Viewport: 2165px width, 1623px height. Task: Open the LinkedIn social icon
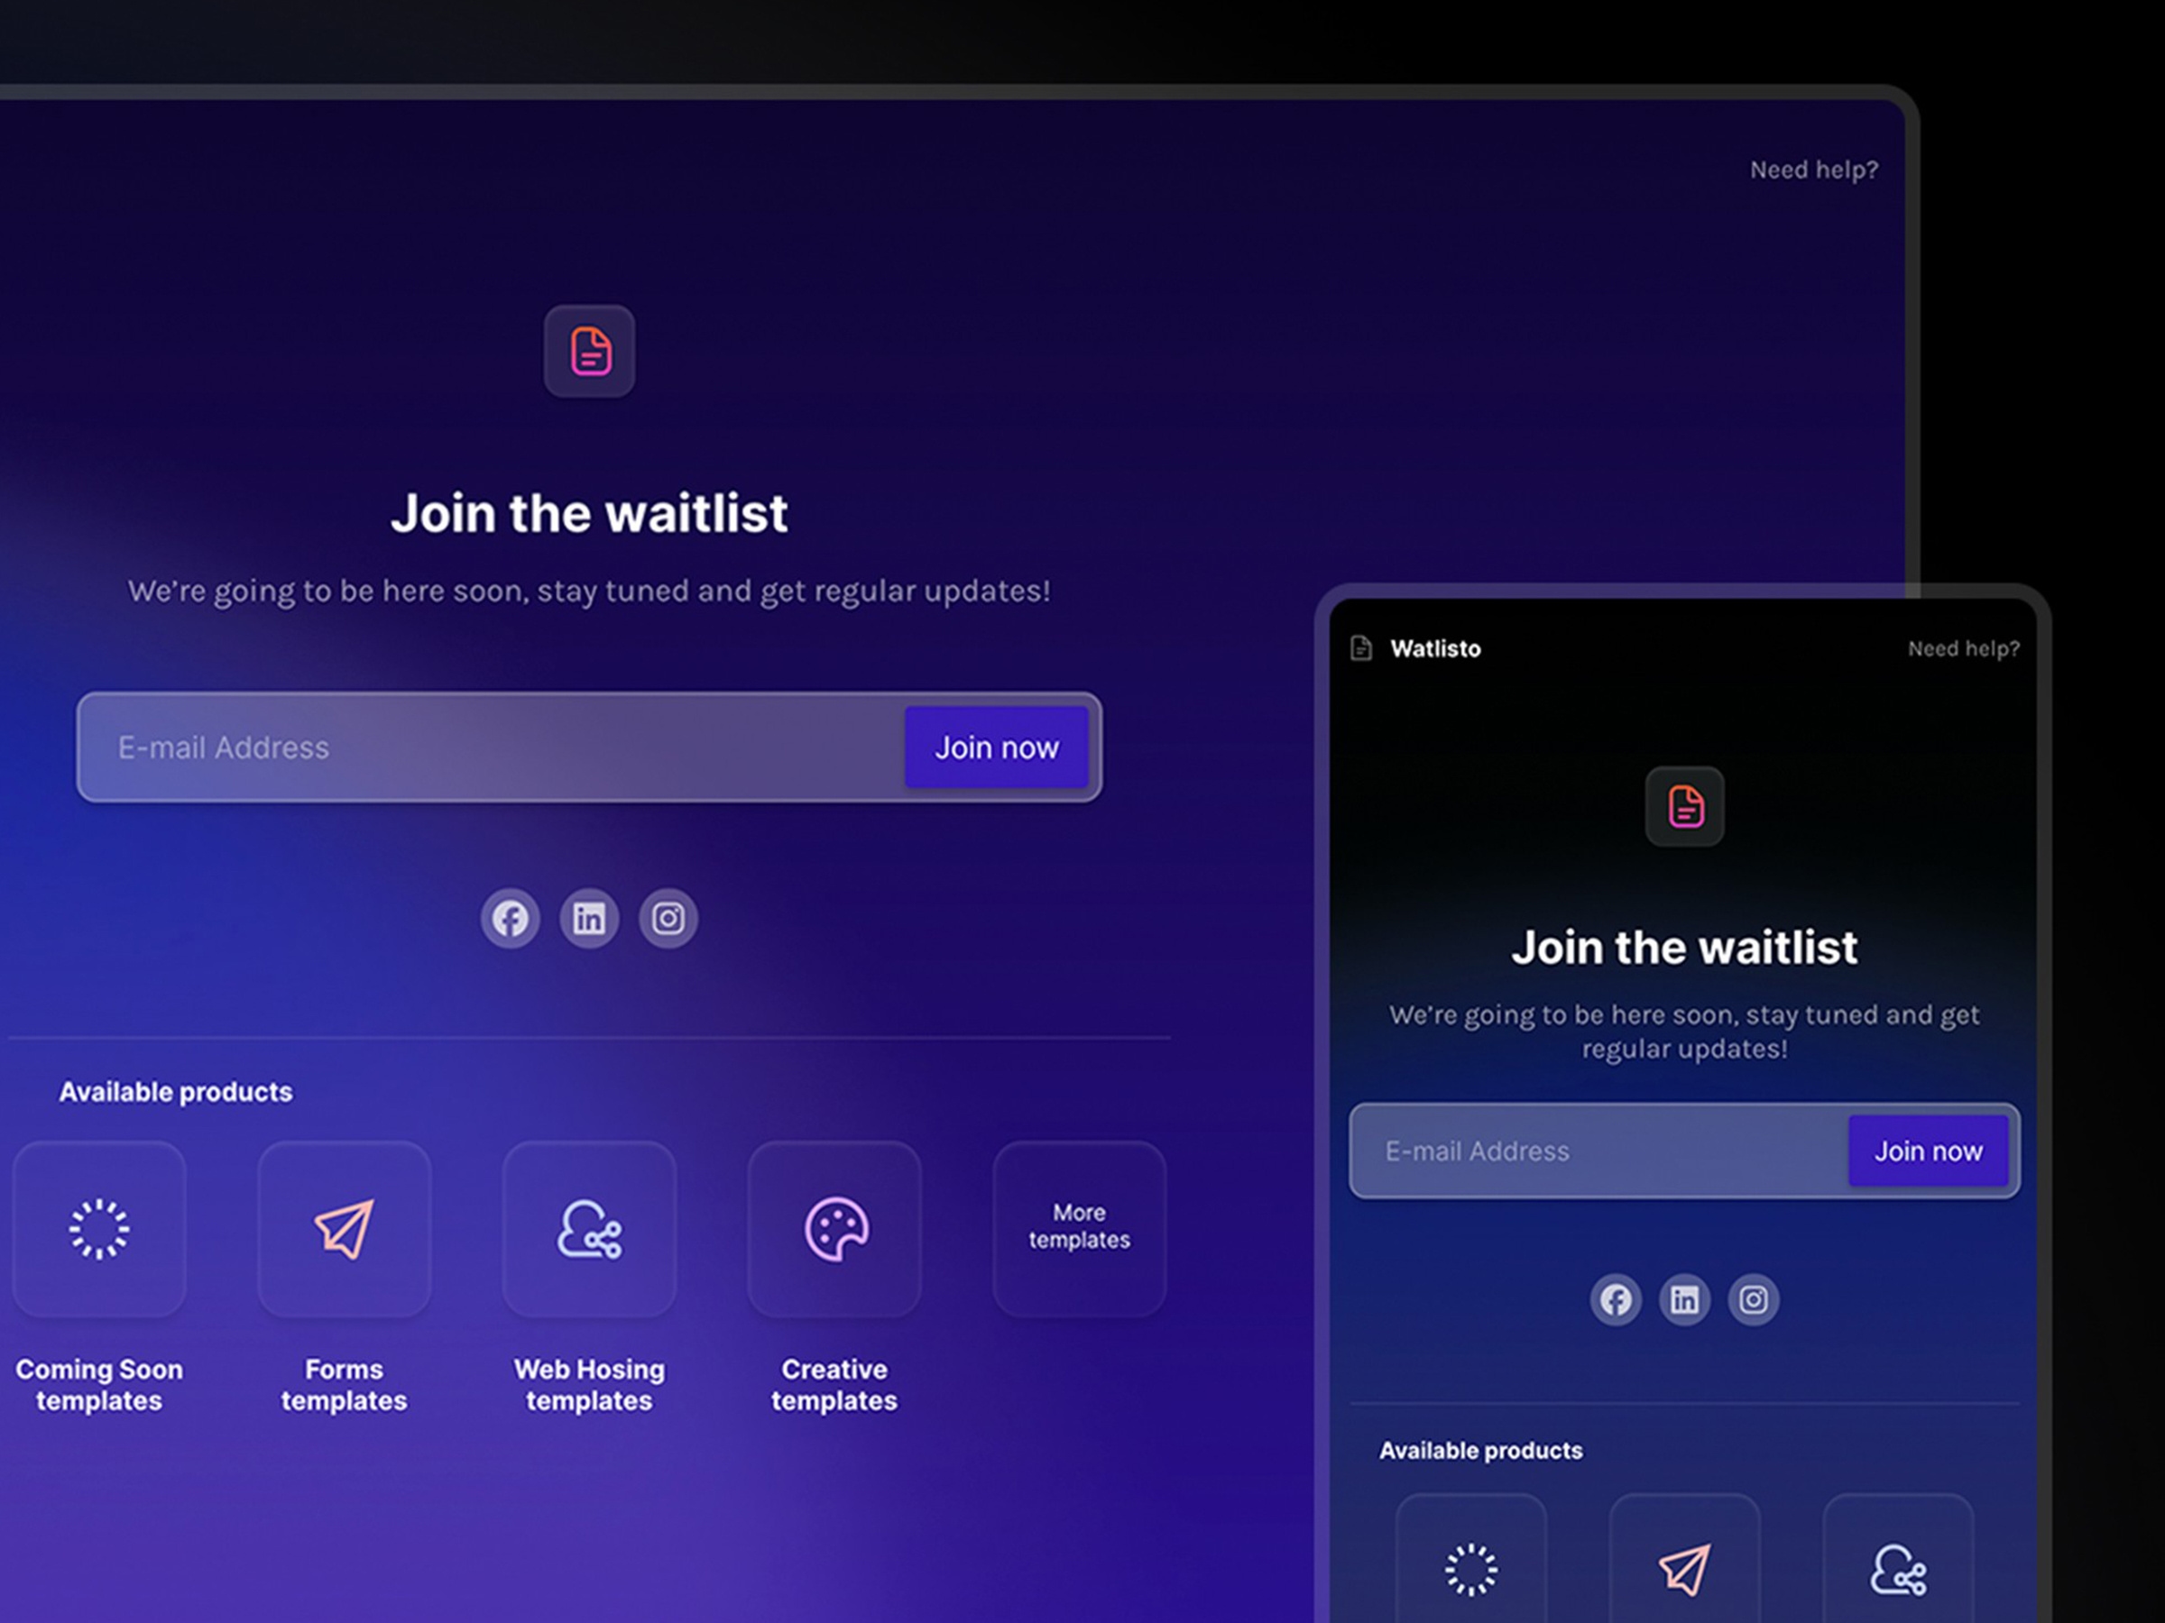(592, 919)
